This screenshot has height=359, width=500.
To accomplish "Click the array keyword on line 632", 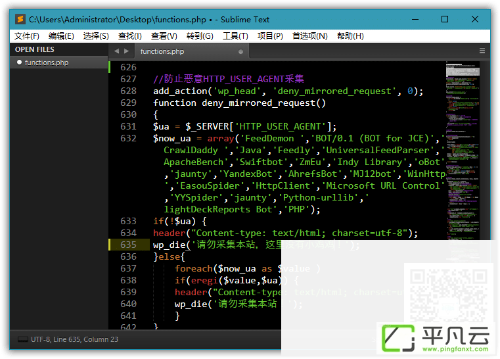I will pyautogui.click(x=221, y=139).
